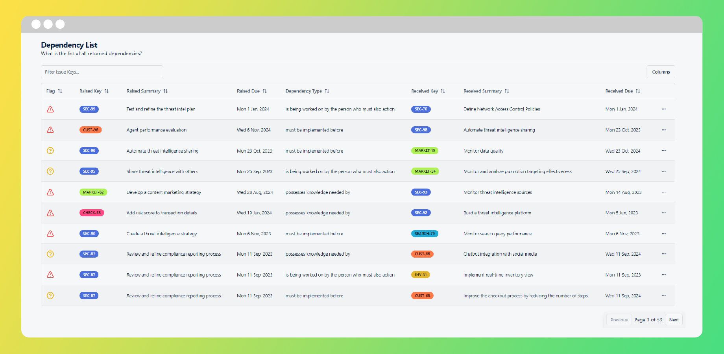The height and width of the screenshot is (354, 724).
Task: Open row actions menu for SEC-92 row
Action: pyautogui.click(x=664, y=213)
